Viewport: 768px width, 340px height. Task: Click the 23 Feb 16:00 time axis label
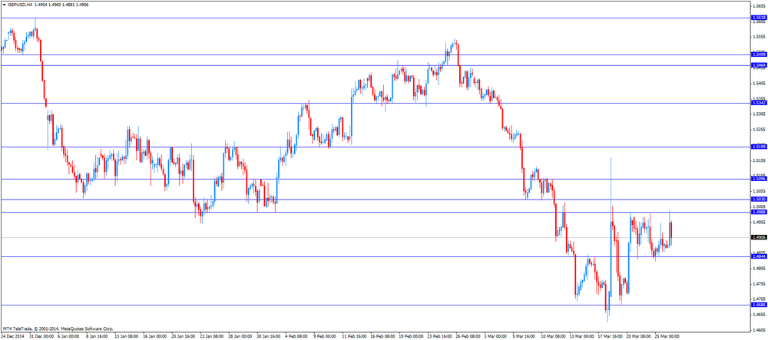[x=439, y=337]
